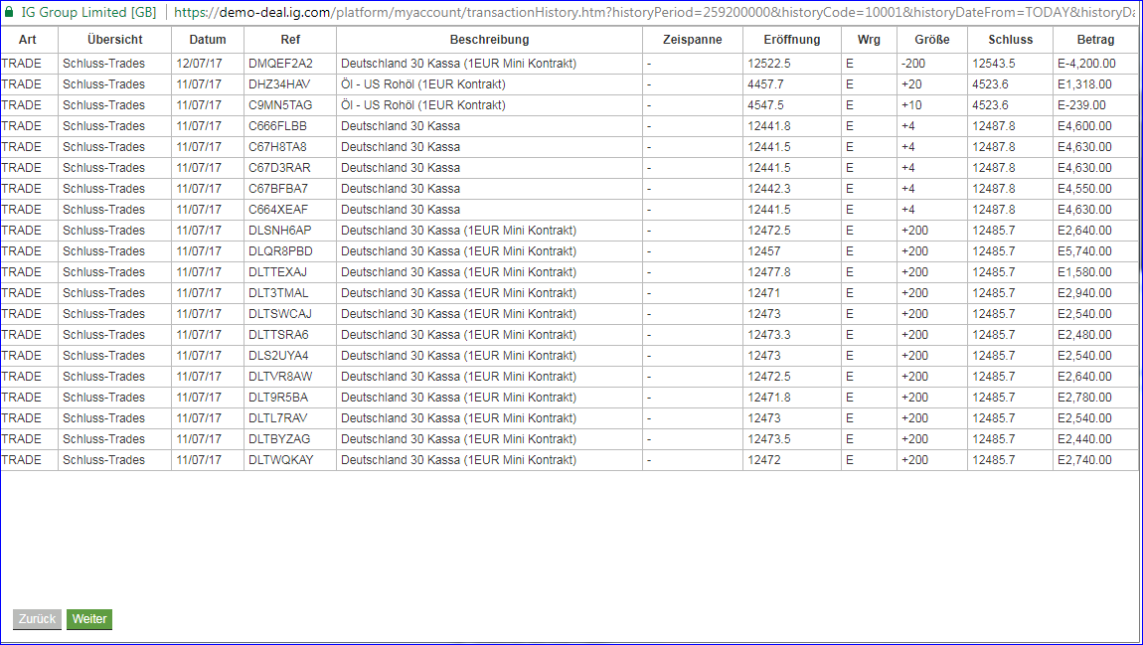Select reference DLTBYZAG
1143x645 pixels.
tap(278, 439)
